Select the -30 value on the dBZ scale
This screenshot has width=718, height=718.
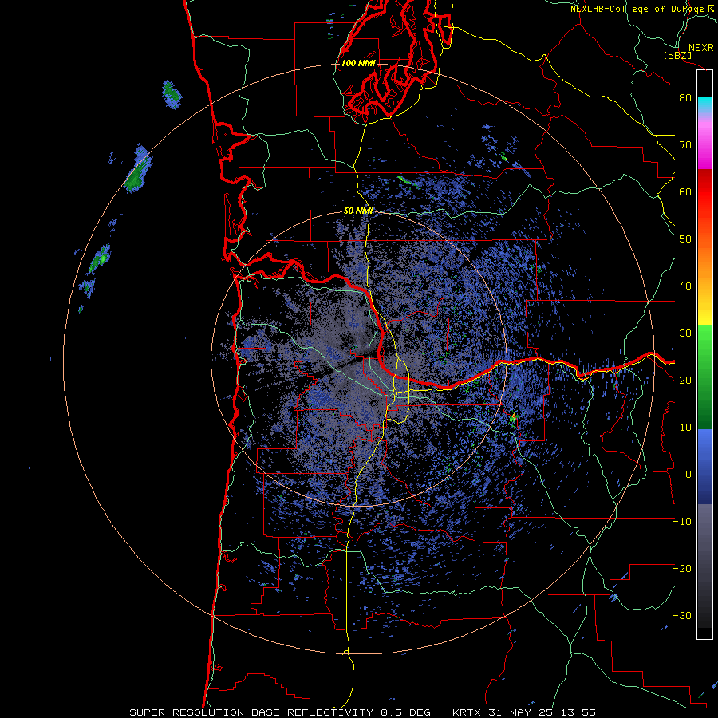click(682, 615)
